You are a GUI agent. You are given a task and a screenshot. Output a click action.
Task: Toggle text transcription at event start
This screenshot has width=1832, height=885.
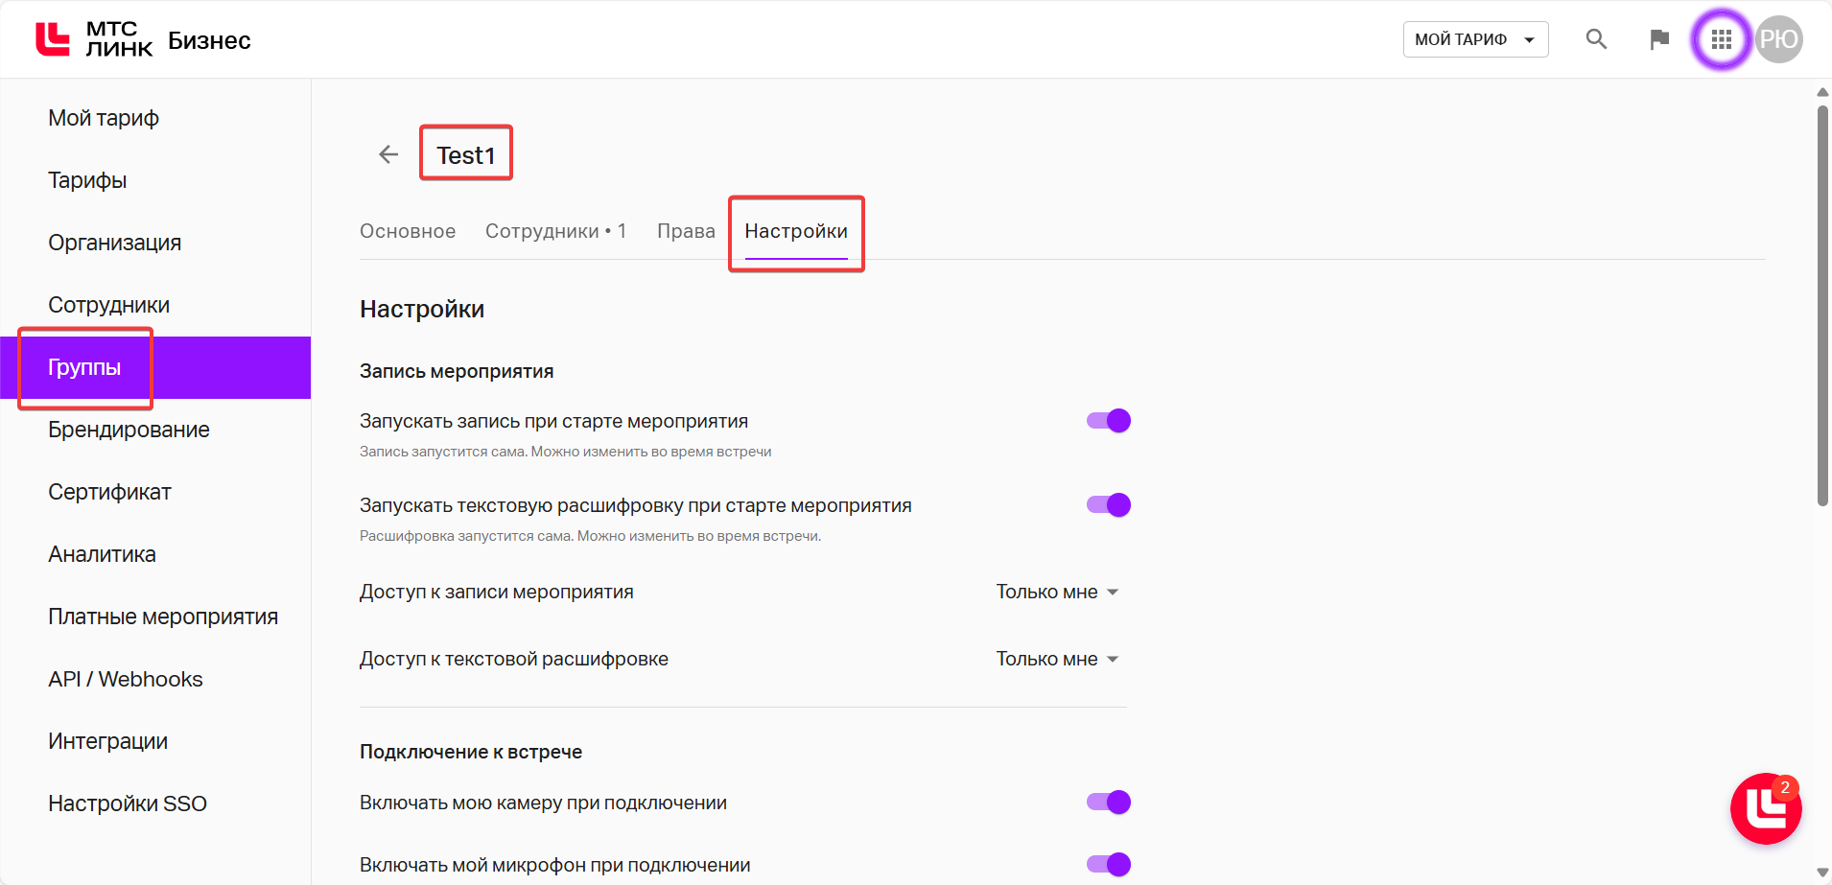point(1109,505)
